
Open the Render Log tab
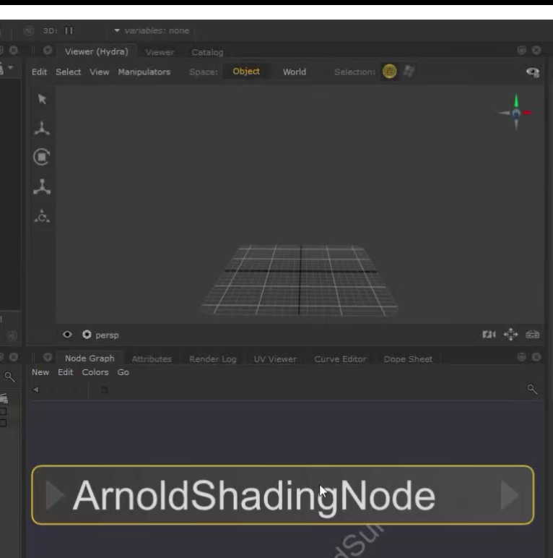click(x=212, y=359)
